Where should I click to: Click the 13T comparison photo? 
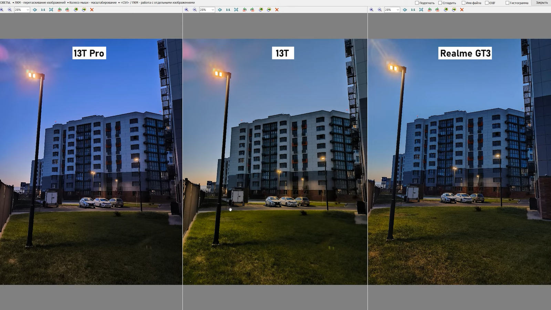tap(275, 162)
